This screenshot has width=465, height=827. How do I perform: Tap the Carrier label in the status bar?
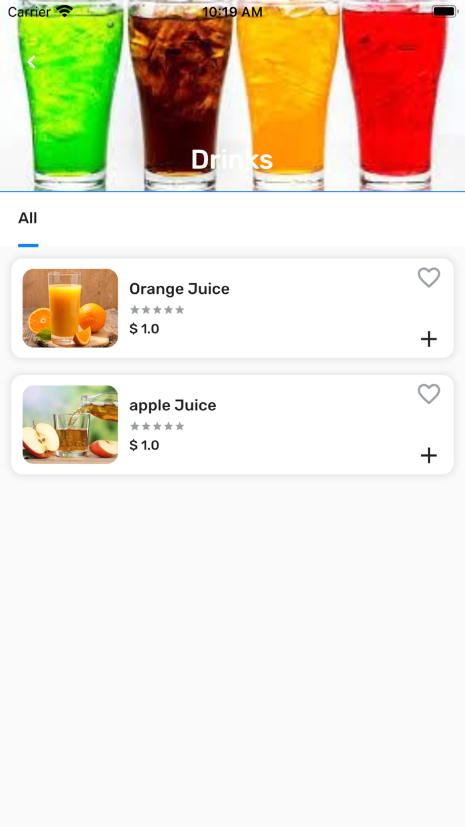[x=29, y=12]
